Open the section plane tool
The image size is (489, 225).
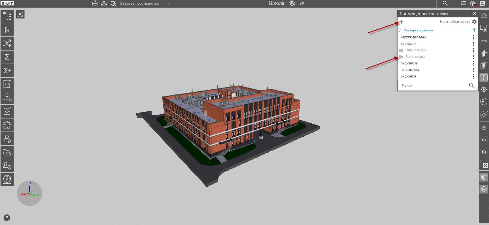(484, 54)
